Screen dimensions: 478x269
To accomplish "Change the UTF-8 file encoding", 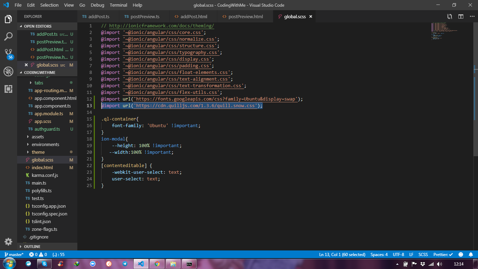I will (x=398, y=255).
